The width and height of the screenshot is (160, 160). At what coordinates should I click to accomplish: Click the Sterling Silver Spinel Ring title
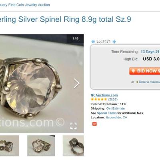(65, 20)
